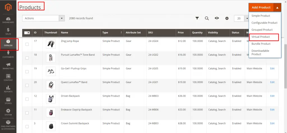This screenshot has height=133, width=287.
Task: Edit the Driven Backpack product
Action: click(x=272, y=96)
